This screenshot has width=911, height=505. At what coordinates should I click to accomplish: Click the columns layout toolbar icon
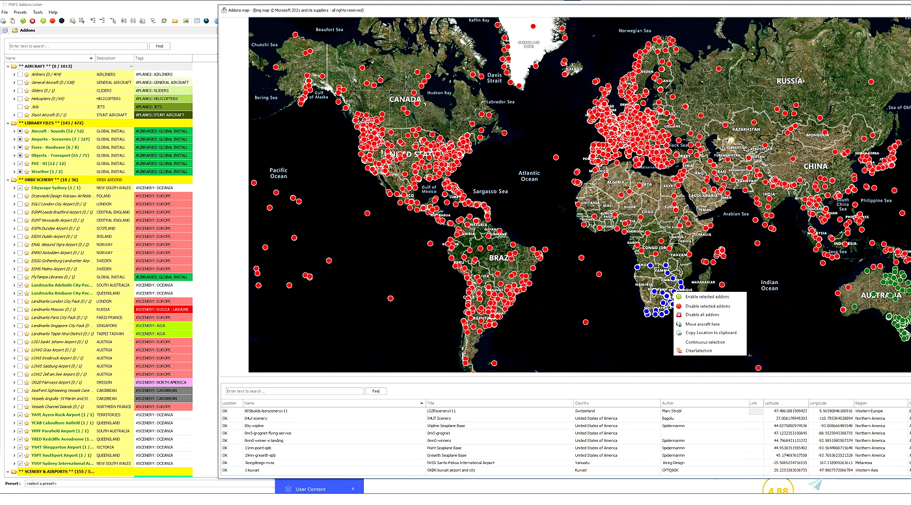(x=197, y=21)
